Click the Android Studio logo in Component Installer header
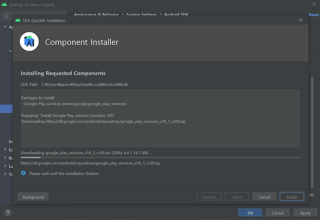The image size is (320, 220). pos(29,42)
